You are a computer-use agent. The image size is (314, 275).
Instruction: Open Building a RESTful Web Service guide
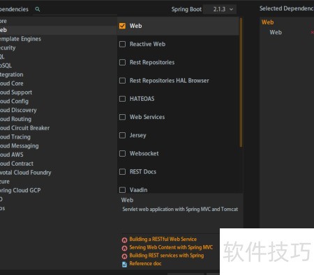(163, 239)
